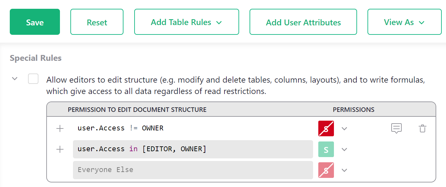446x187 pixels.
Task: Click the Permission to Edit Document Structure header
Action: (137, 110)
